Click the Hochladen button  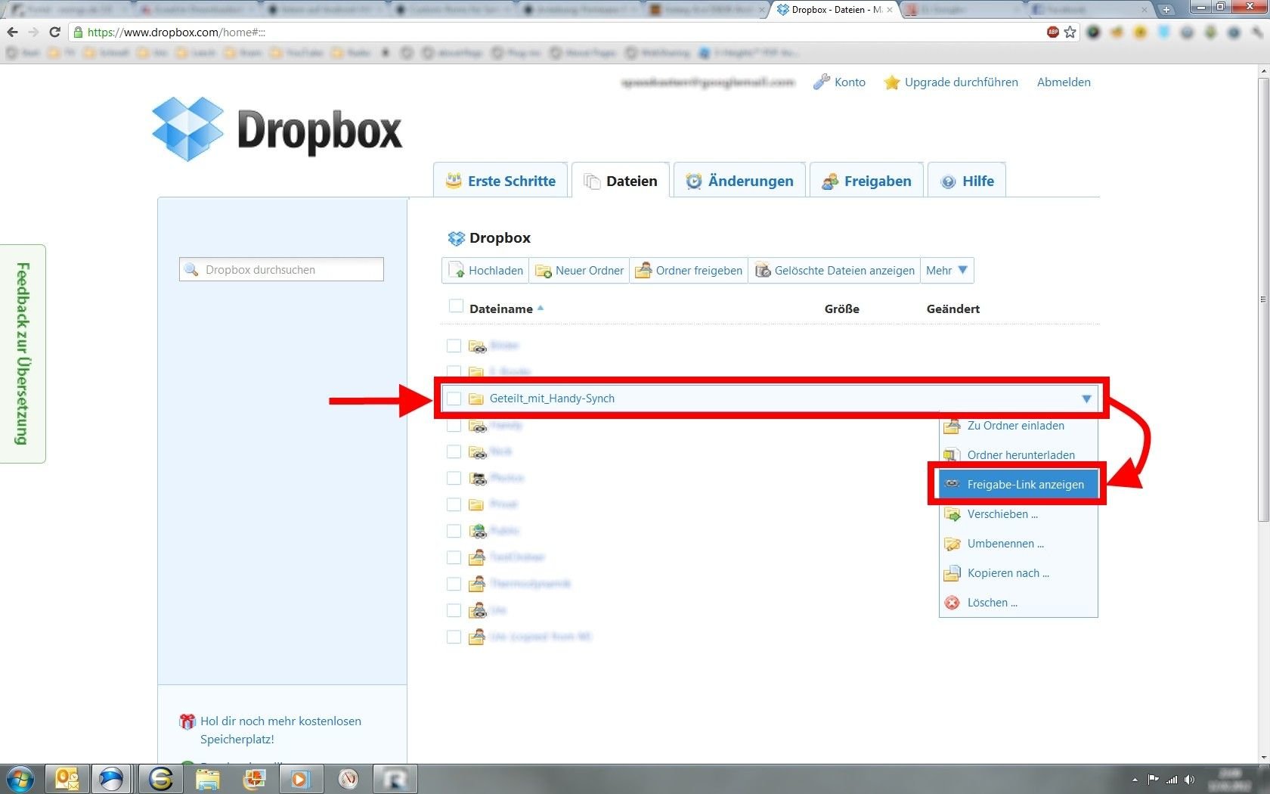[x=485, y=271]
